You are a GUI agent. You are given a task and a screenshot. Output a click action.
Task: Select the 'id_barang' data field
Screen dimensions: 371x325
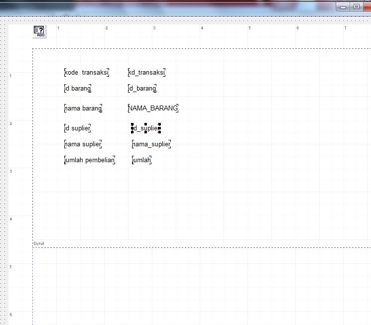tap(142, 89)
